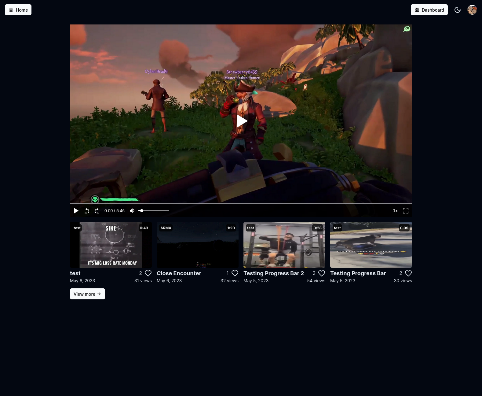
Task: Change the 1x playback speed
Action: pyautogui.click(x=395, y=211)
